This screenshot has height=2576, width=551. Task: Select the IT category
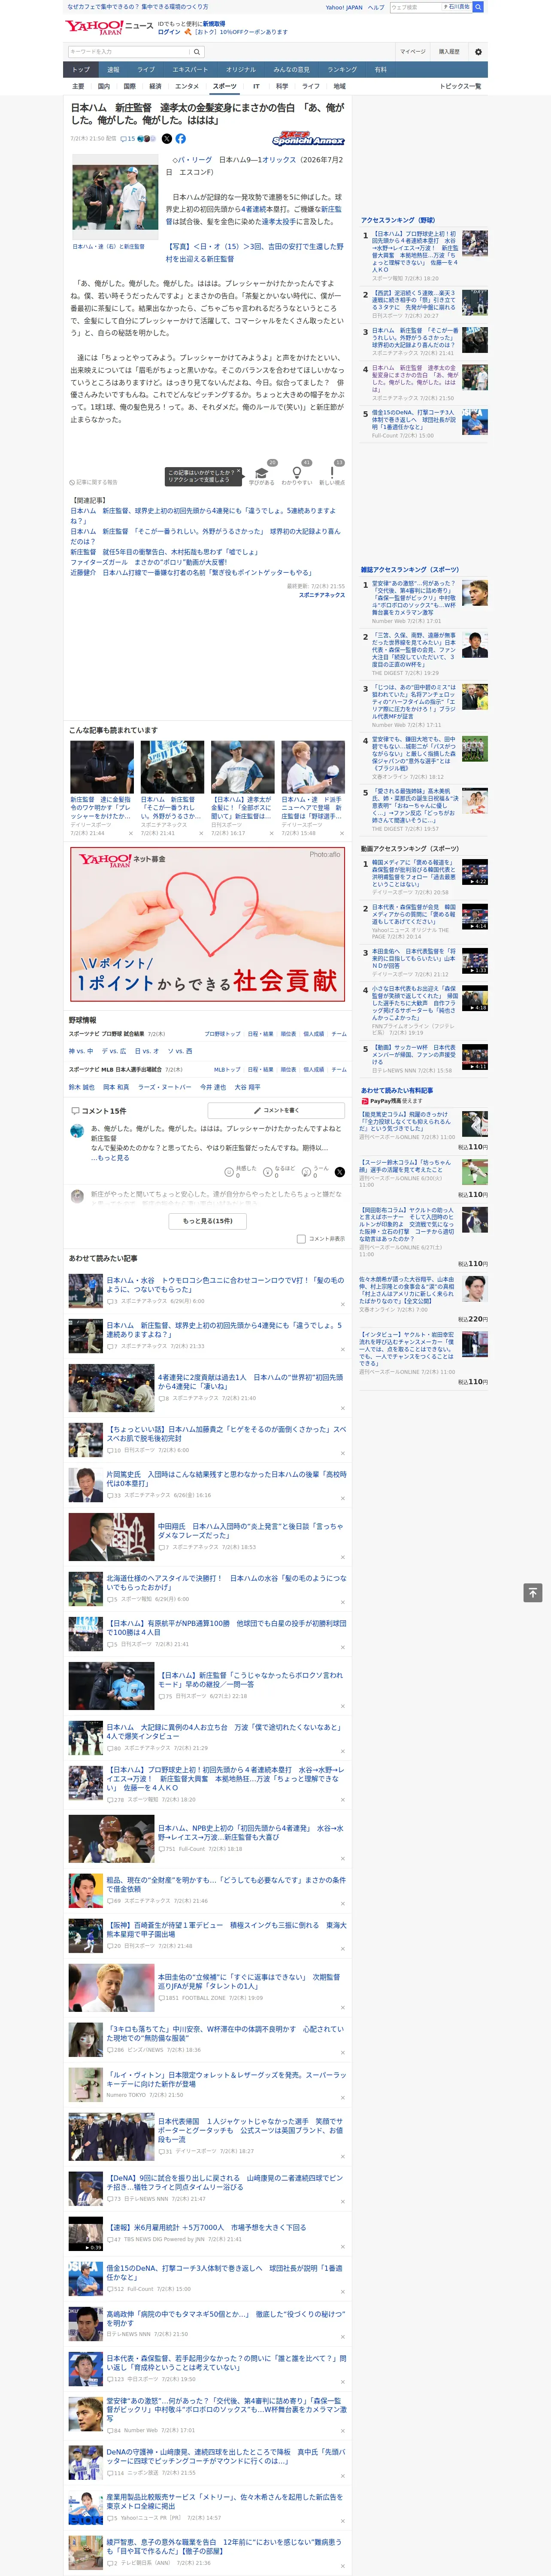point(256,86)
